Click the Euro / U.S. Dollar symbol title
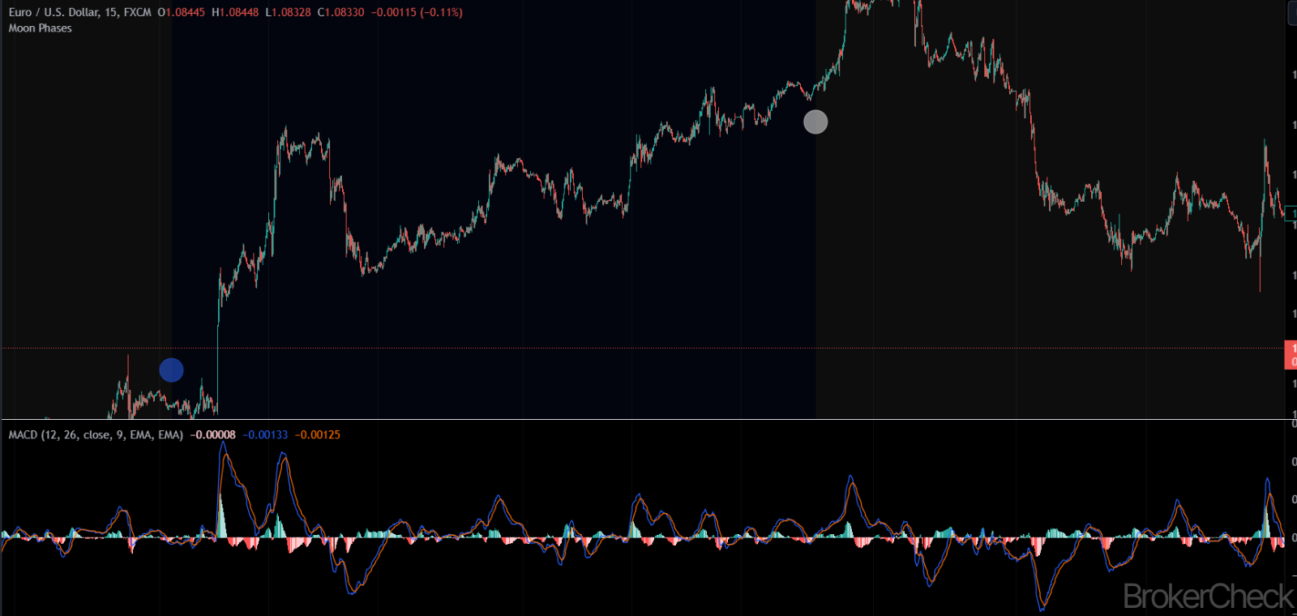Image resolution: width=1297 pixels, height=616 pixels. (x=54, y=12)
